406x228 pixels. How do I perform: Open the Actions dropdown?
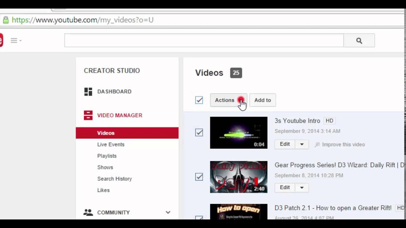pos(228,100)
